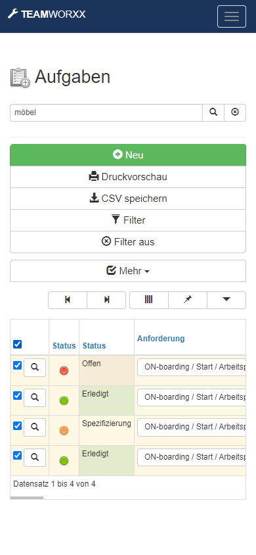
Task: Click Anforderung field in Offen row
Action: click(192, 367)
